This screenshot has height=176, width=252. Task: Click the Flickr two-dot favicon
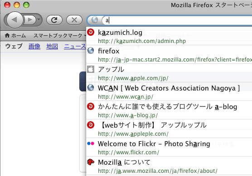[x=91, y=143]
